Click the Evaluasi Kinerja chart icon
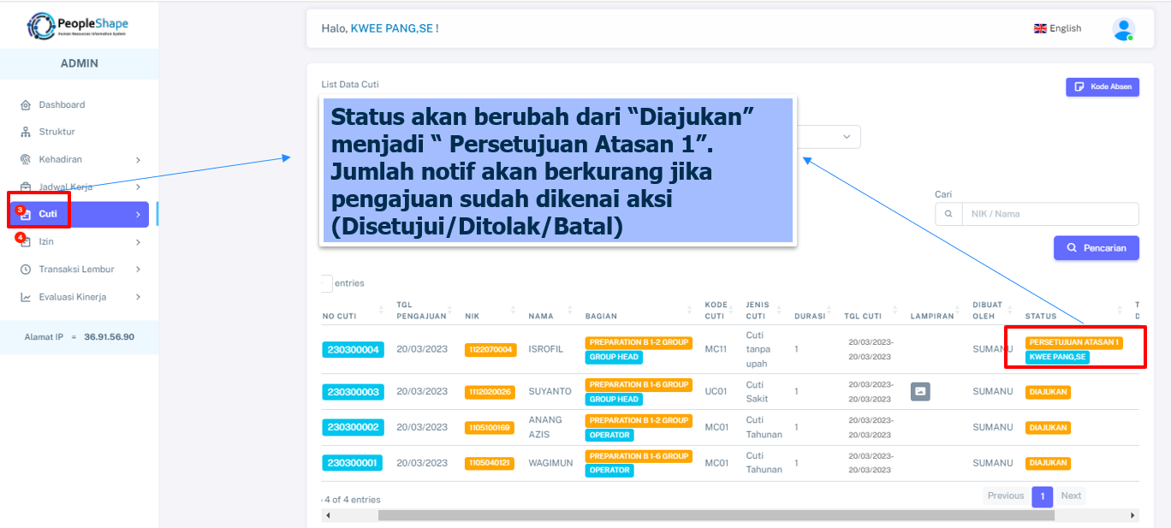The image size is (1171, 528). pyautogui.click(x=26, y=297)
